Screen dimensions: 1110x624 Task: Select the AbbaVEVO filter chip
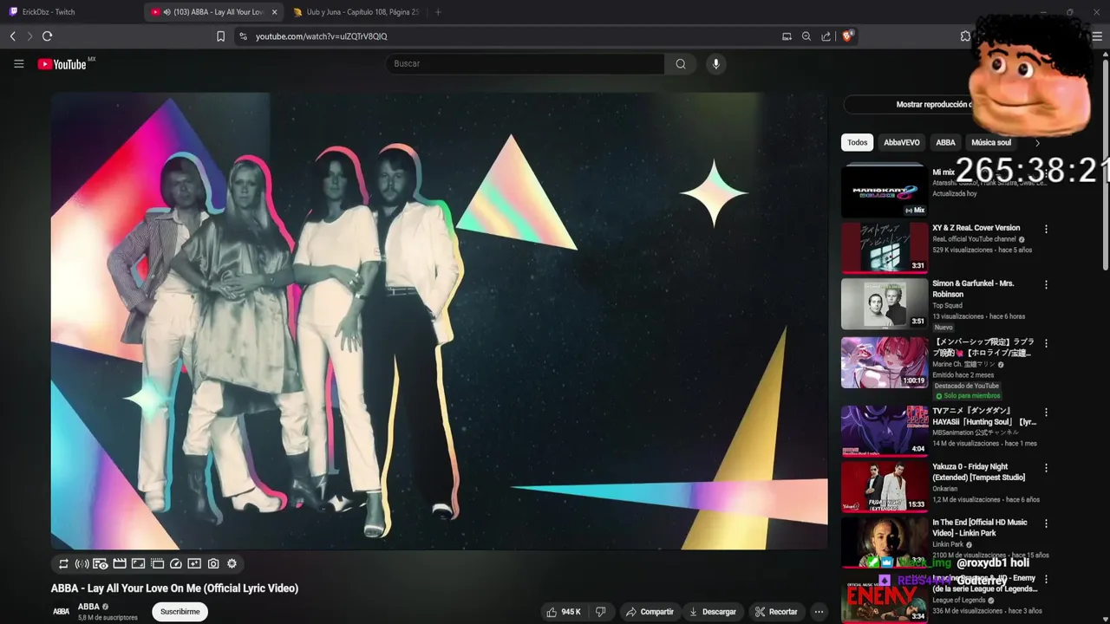902,143
